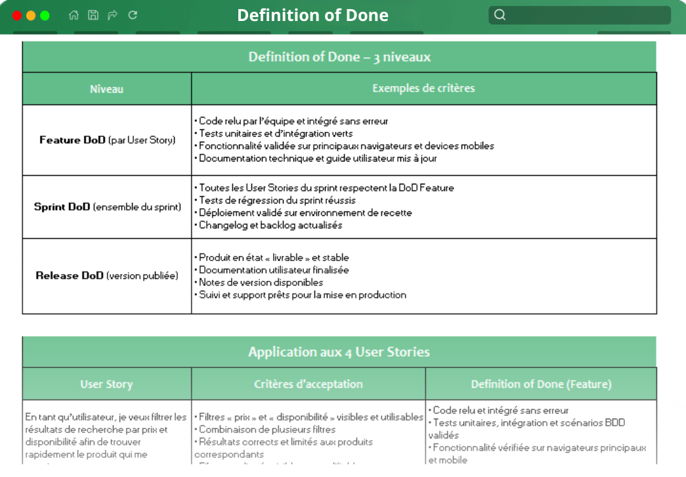Click the Save icon in the toolbar
The height and width of the screenshot is (477, 686).
pyautogui.click(x=93, y=14)
